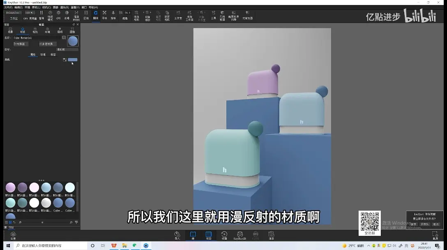Open the Import icon in the bottom toolbar
Viewport: 447px width, 250px height.
177,236
